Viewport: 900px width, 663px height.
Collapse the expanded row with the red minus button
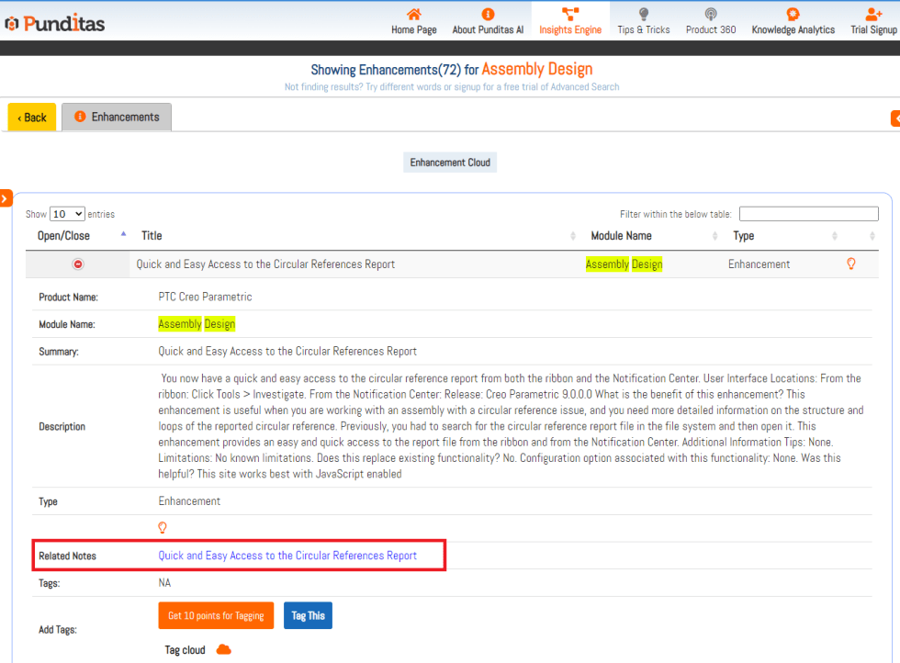pos(78,264)
